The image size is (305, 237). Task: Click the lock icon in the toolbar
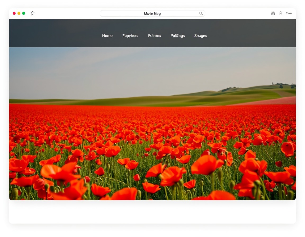(281, 13)
